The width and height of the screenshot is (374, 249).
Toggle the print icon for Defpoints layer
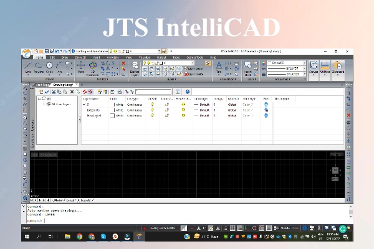(266, 110)
